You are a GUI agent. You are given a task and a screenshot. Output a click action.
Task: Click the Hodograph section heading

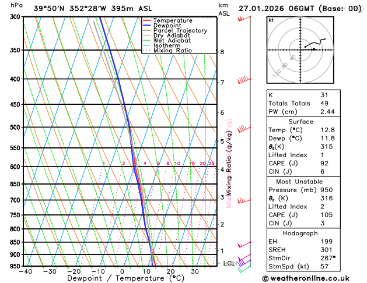pos(300,234)
